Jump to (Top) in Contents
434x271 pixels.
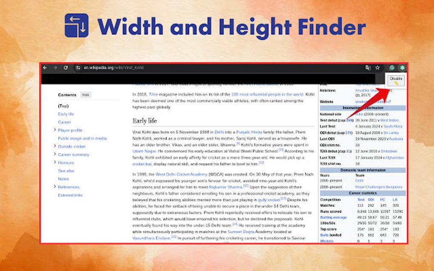63,106
